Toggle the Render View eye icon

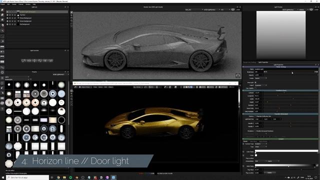(x=233, y=9)
